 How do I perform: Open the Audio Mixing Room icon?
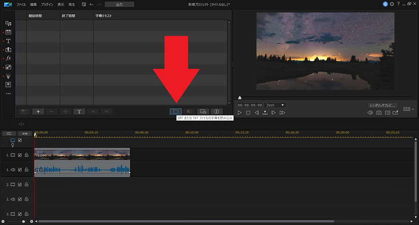[8, 85]
